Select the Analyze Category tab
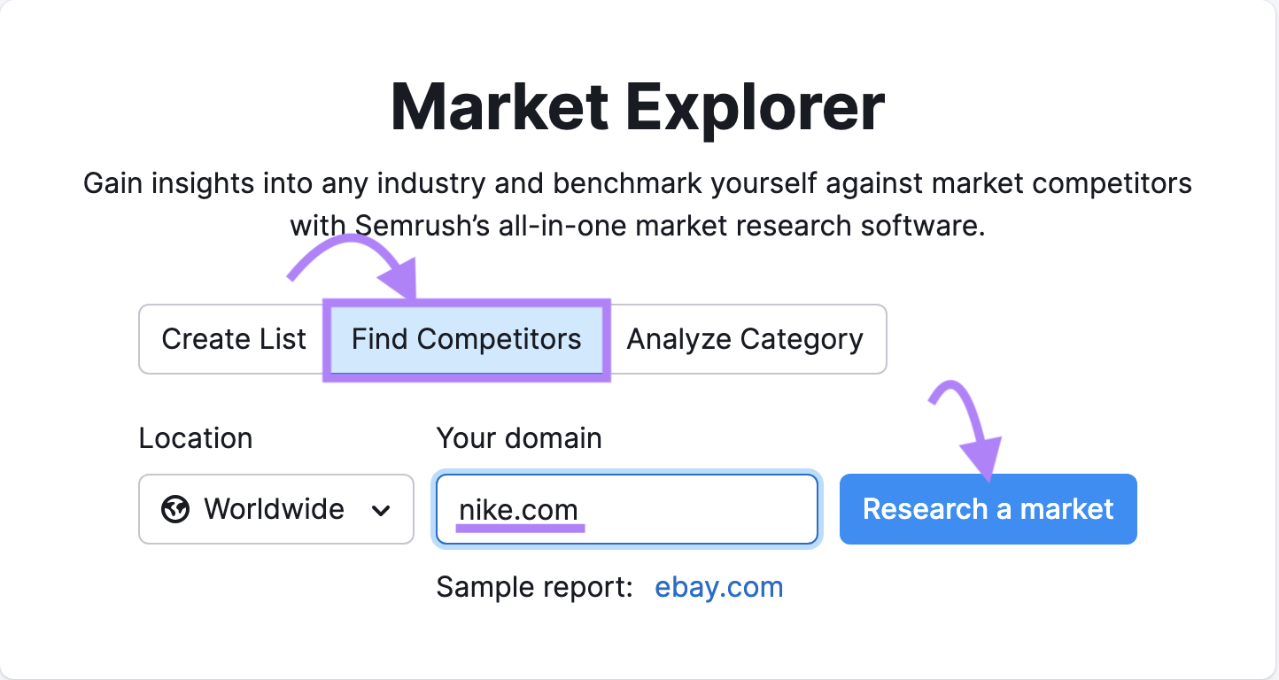Image resolution: width=1279 pixels, height=680 pixels. [744, 339]
